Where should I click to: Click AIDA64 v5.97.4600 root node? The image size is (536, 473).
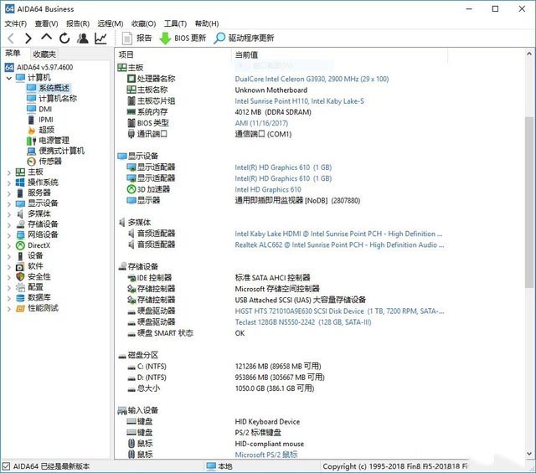pyautogui.click(x=39, y=67)
